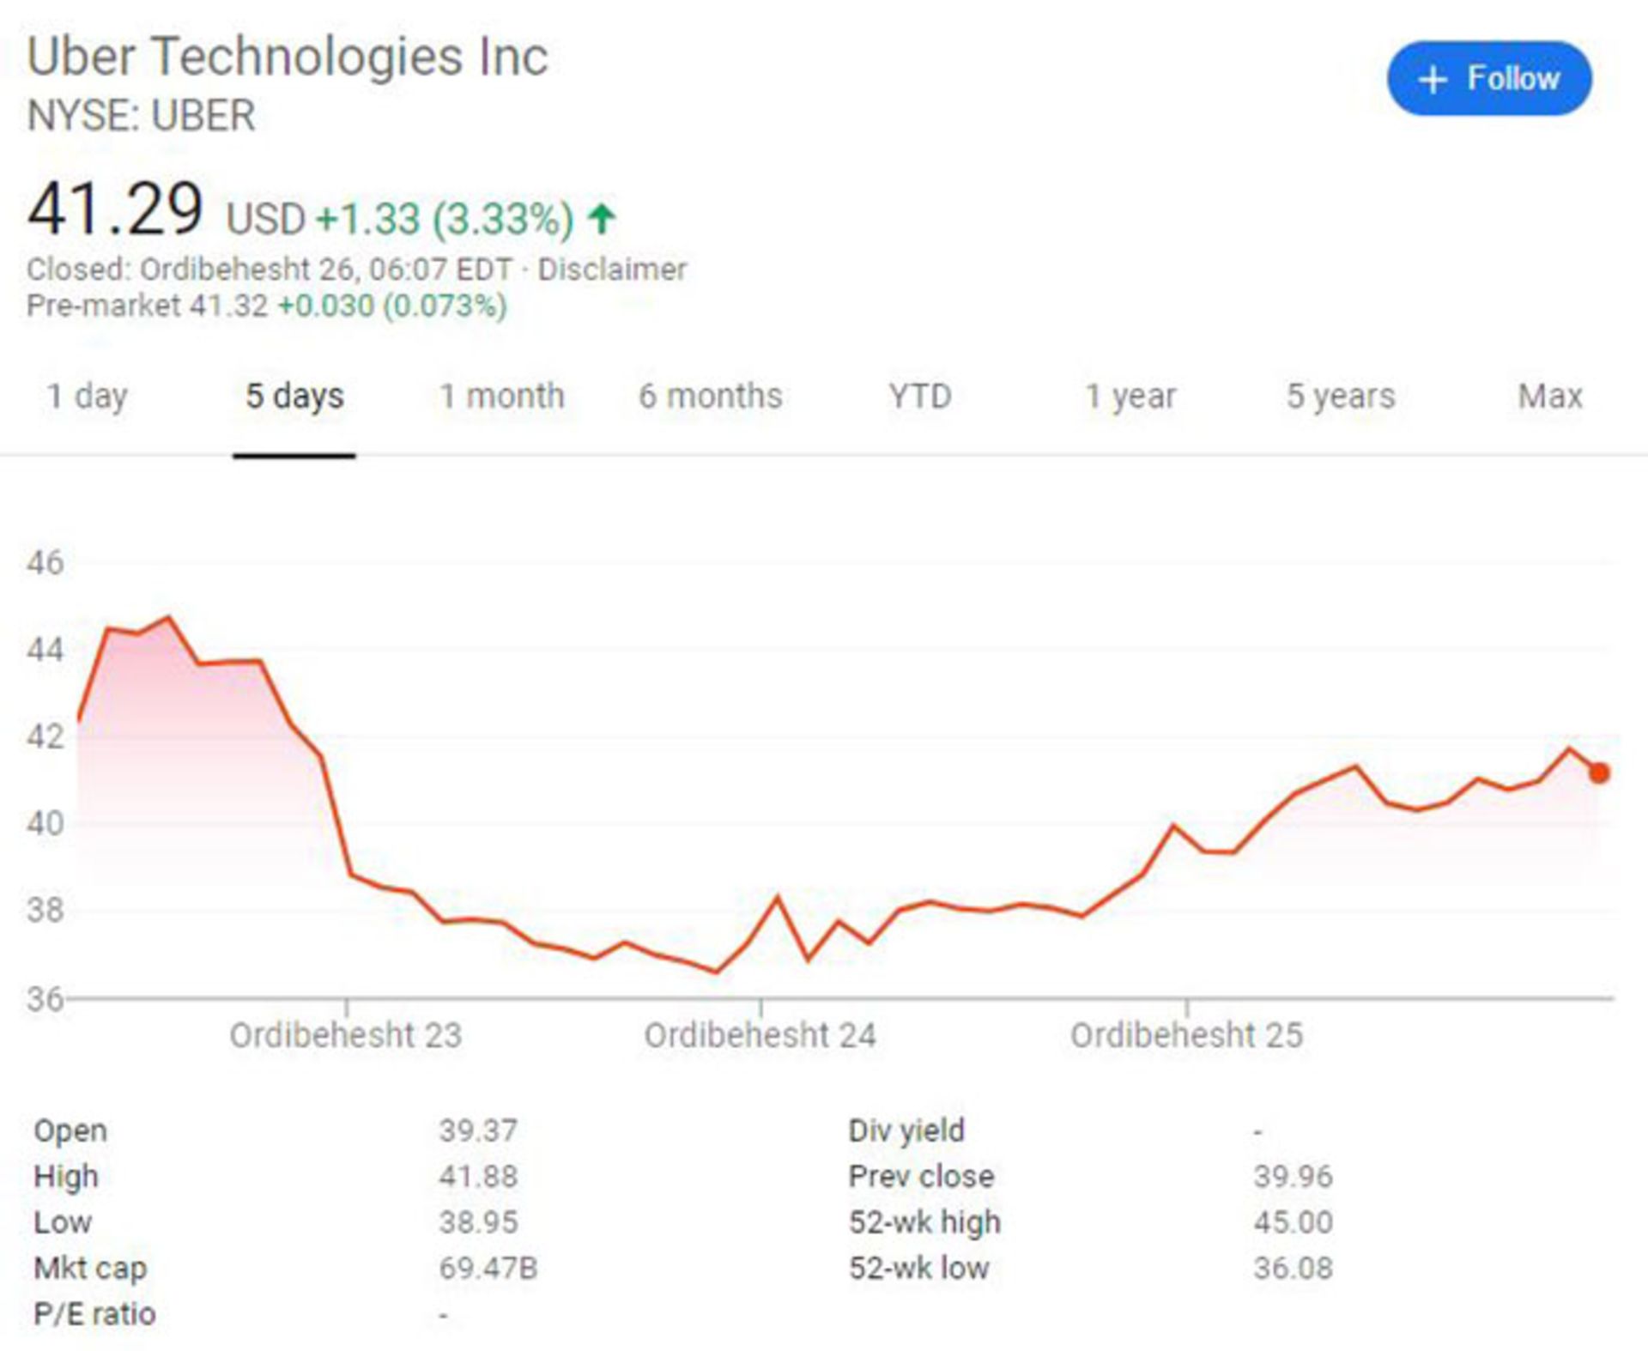Click the Mkt cap value 69.47B
The image size is (1648, 1351).
point(488,1268)
